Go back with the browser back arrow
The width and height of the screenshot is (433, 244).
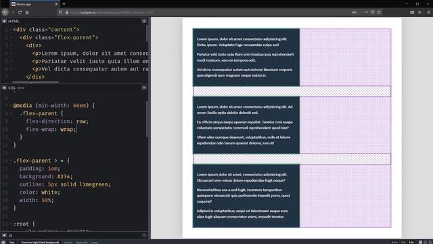[5, 12]
